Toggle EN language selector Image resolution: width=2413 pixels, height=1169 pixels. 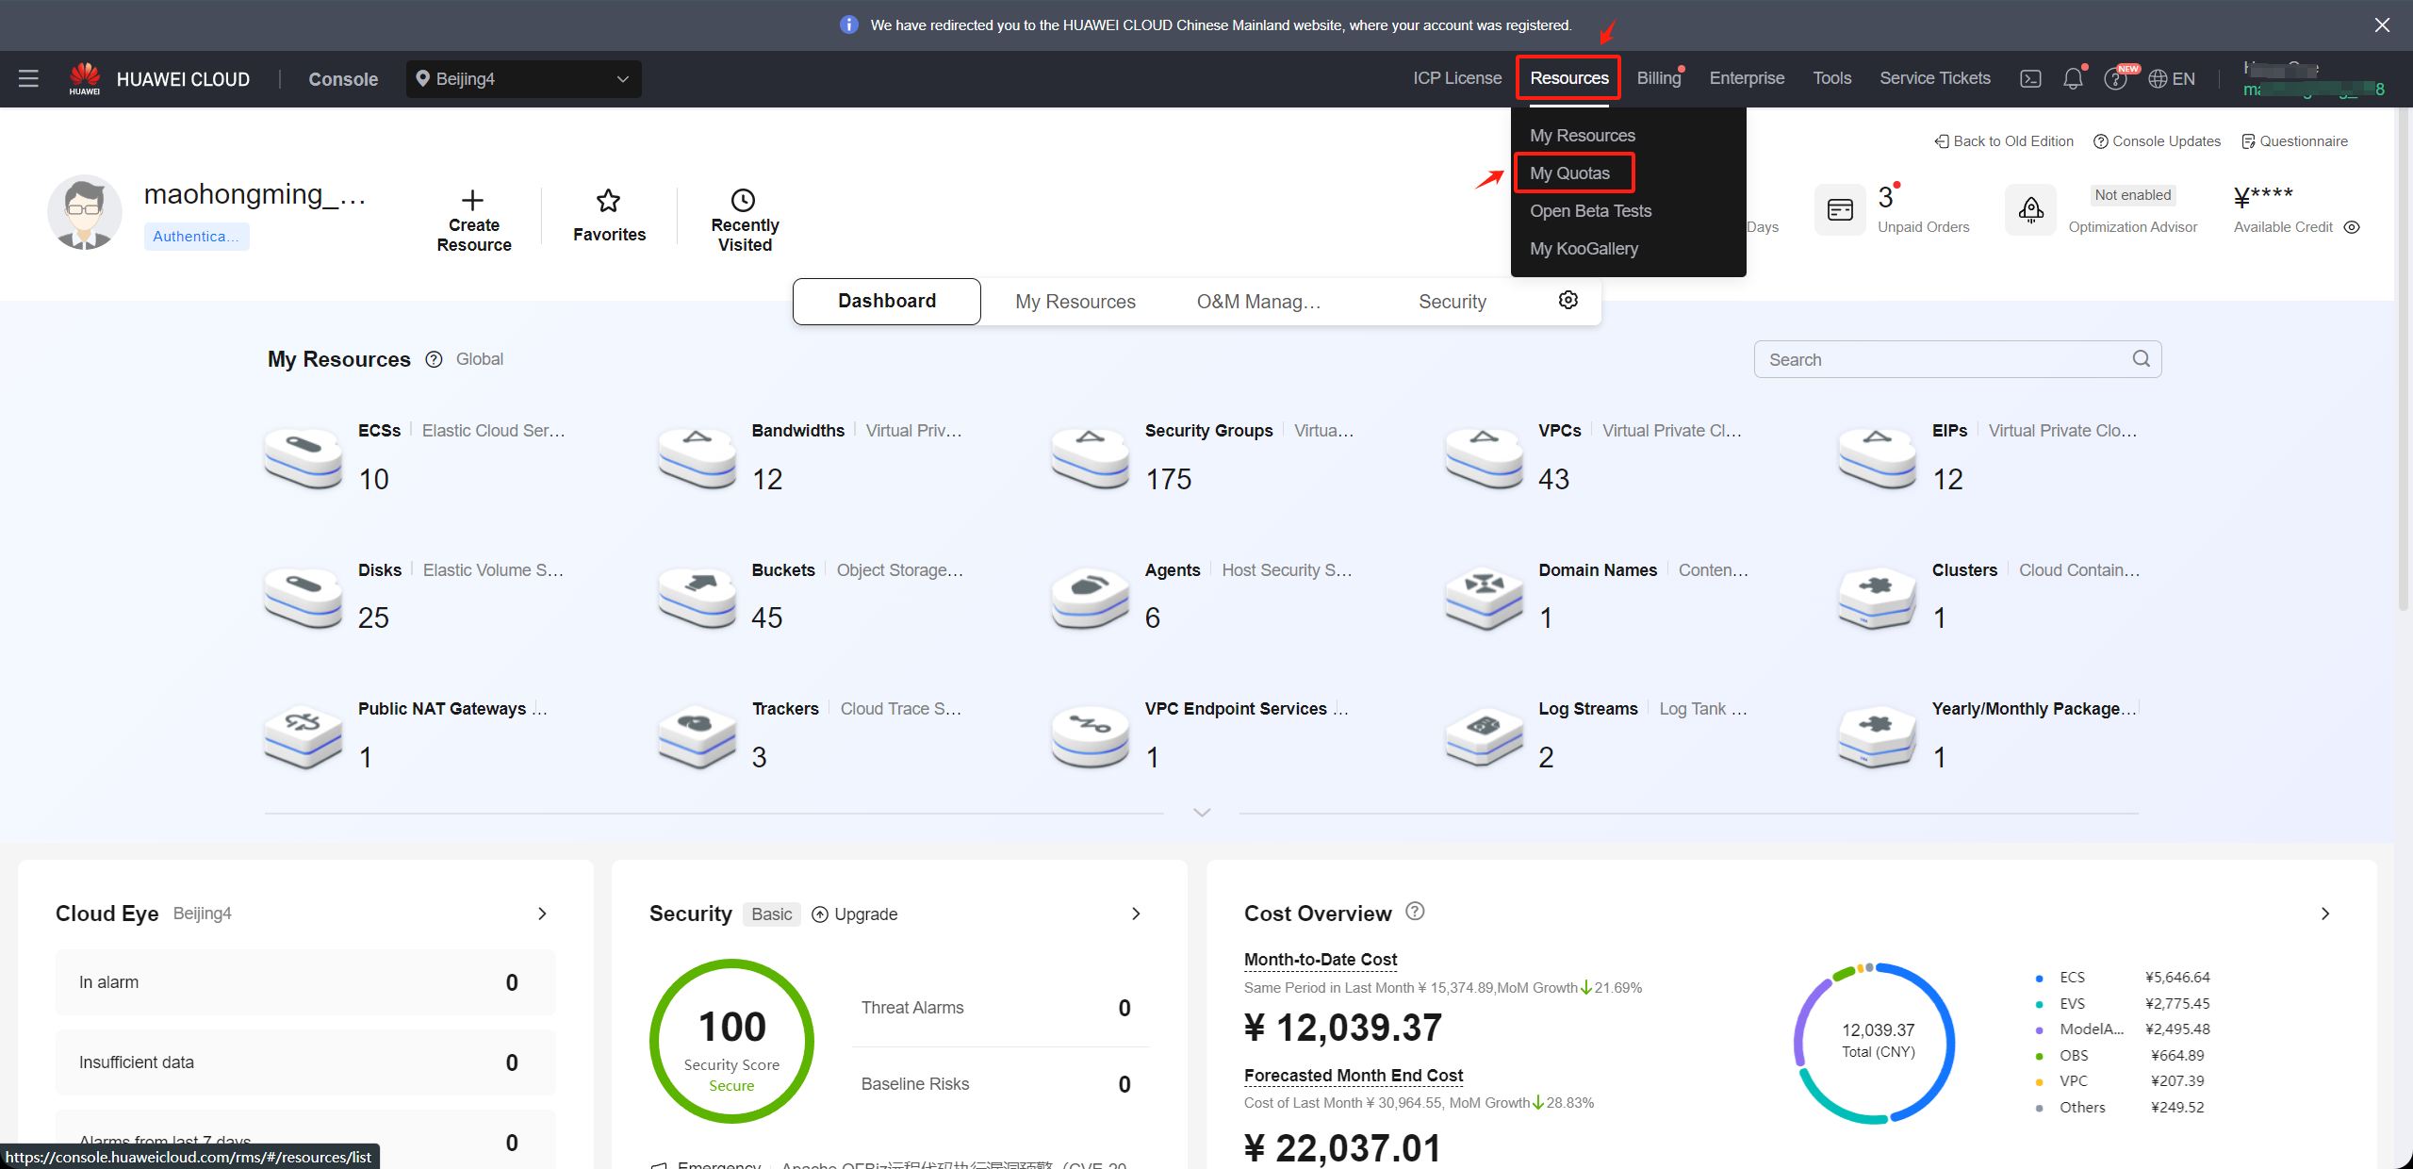click(x=2172, y=77)
